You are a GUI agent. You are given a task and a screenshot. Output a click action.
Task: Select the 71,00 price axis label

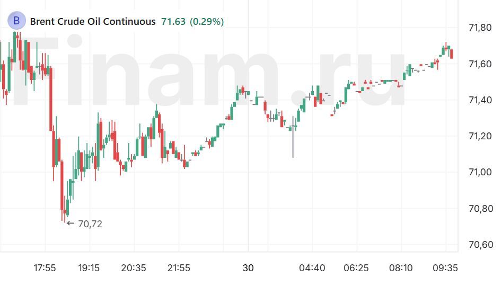(481, 173)
